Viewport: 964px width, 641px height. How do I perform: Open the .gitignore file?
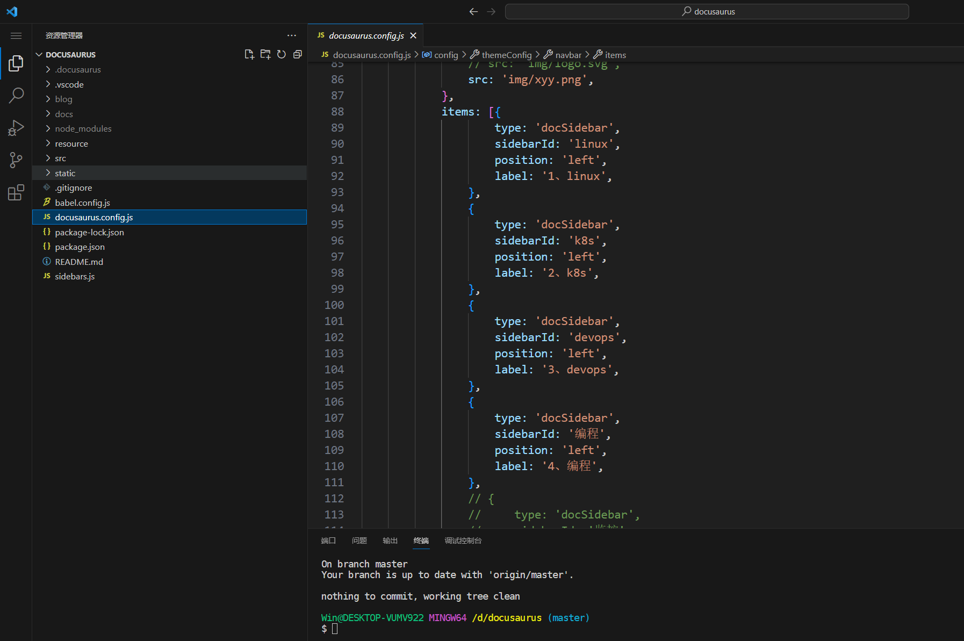point(169,188)
